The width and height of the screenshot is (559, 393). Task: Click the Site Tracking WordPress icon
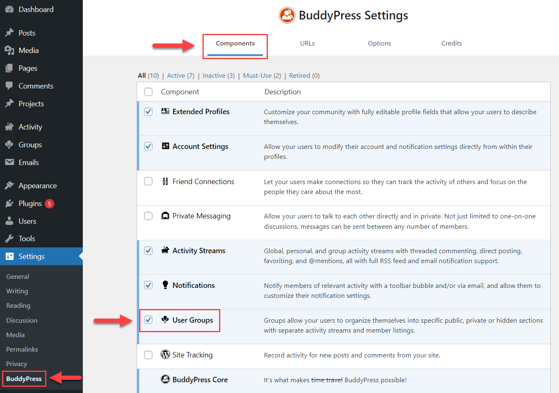click(165, 355)
